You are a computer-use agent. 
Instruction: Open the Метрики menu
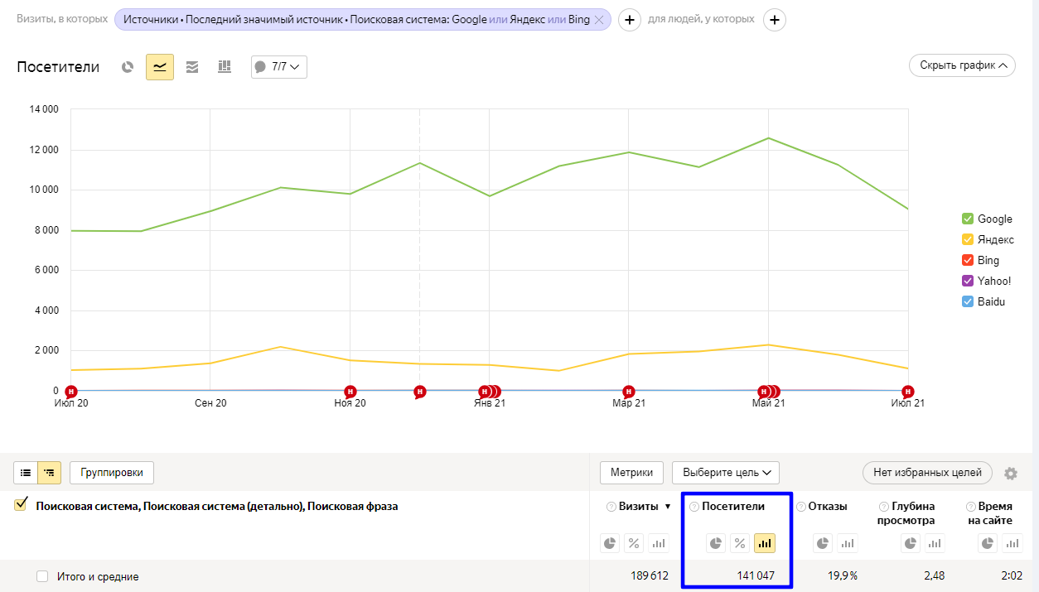tap(631, 473)
